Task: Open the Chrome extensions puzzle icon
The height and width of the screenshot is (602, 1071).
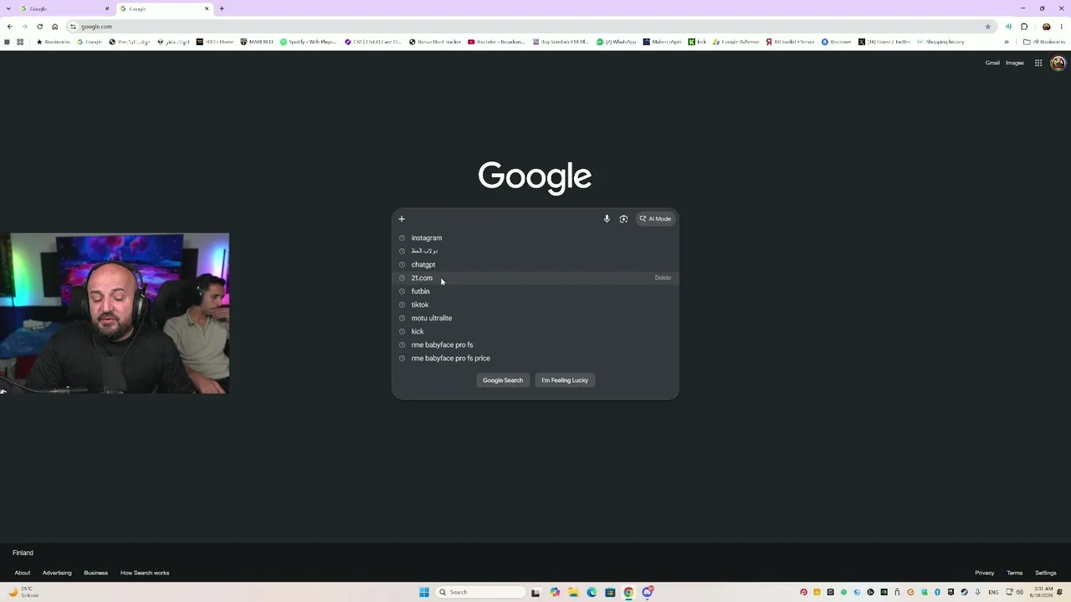Action: 1024,27
